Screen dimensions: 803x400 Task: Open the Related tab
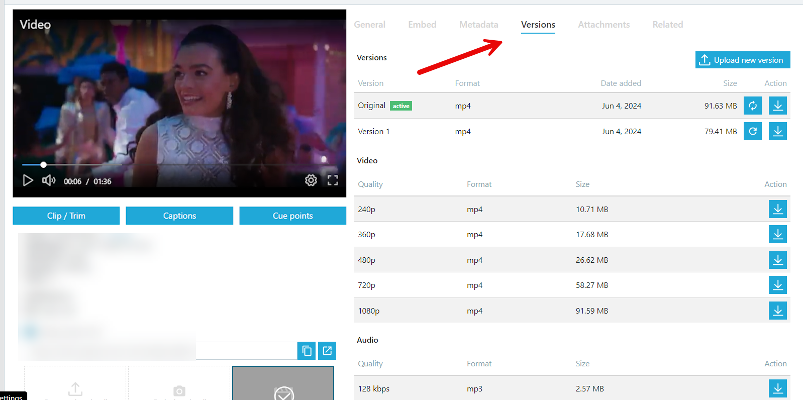pos(668,25)
